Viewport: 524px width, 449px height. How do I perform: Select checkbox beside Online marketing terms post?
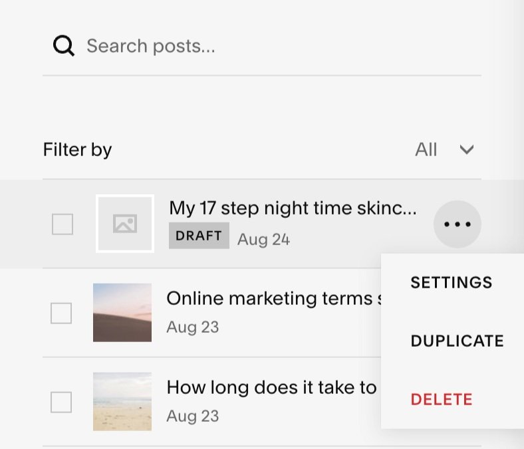click(x=61, y=313)
